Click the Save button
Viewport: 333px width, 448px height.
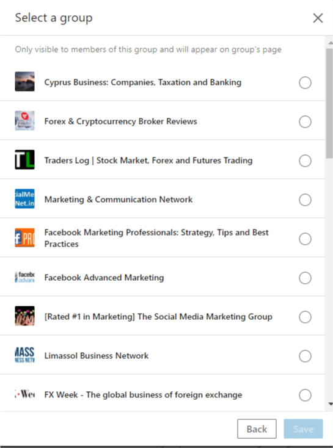coord(303,429)
